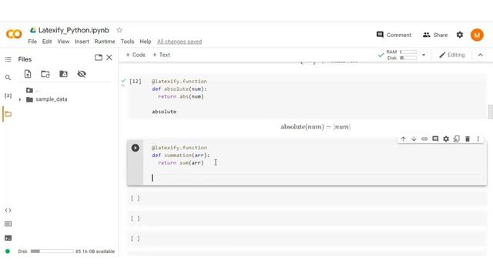493x277 pixels.
Task: Expand the sample_data folder arrow
Action: [20, 99]
